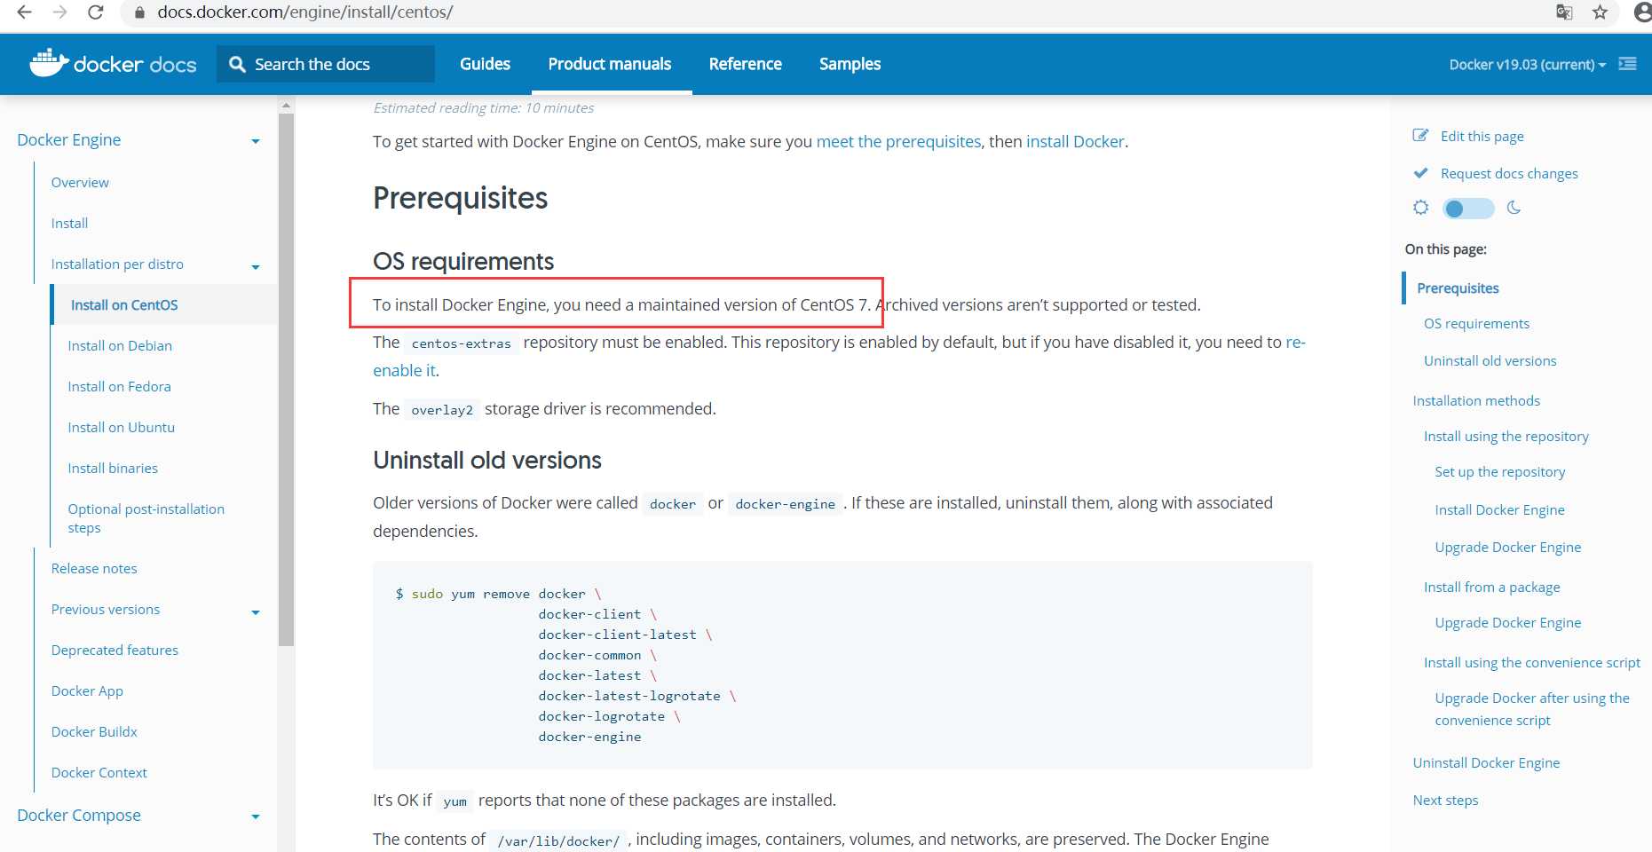Open the Docker v19.03 version dropdown
This screenshot has width=1652, height=852.
(x=1527, y=65)
